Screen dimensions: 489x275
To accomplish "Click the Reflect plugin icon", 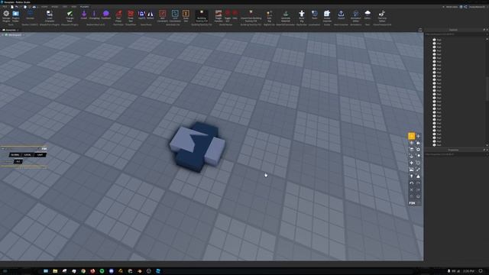I will pyautogui.click(x=151, y=15).
